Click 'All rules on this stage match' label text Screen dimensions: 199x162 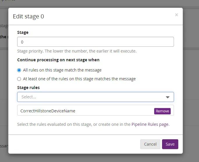click(62, 70)
